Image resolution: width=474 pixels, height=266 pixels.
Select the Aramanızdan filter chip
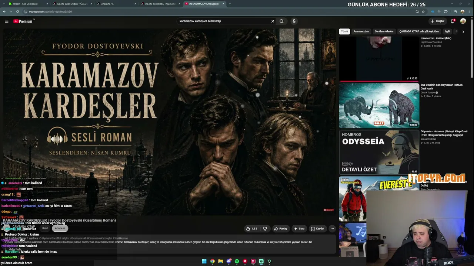[361, 31]
